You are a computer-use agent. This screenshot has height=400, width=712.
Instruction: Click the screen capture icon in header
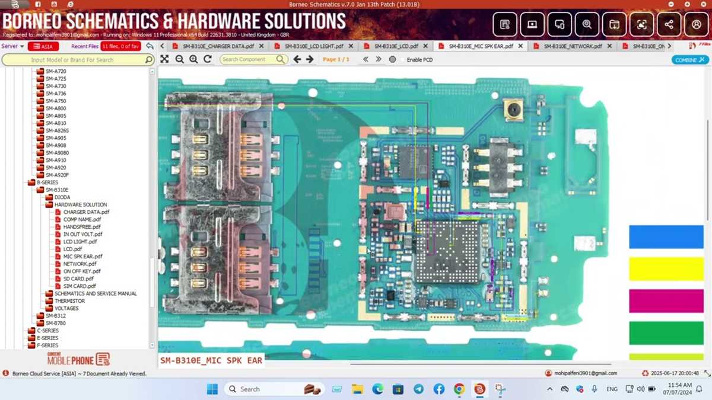click(x=641, y=25)
